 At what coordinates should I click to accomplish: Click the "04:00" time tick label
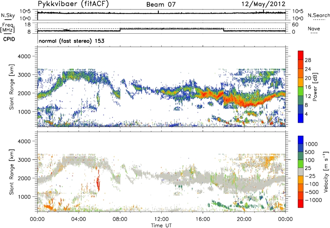click(78, 219)
